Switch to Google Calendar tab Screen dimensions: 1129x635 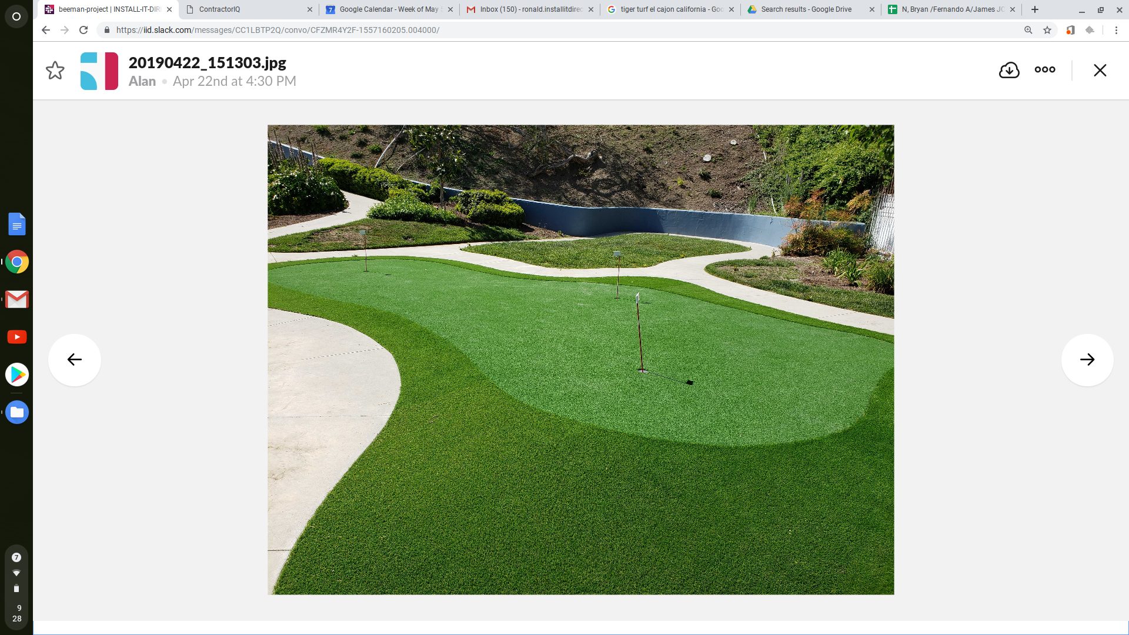coord(389,9)
